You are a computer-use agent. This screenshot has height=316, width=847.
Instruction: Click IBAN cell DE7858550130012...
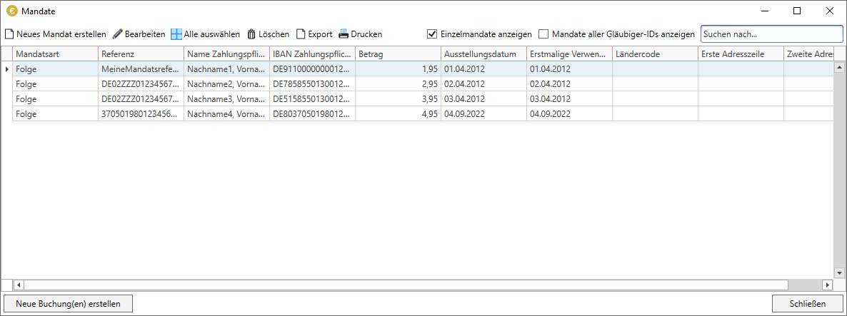(312, 84)
